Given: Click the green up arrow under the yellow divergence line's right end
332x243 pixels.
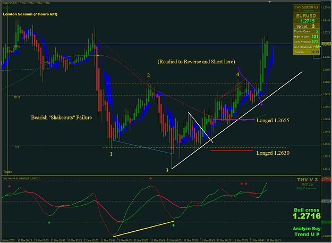Looking at the screenshot, I should [x=173, y=225].
